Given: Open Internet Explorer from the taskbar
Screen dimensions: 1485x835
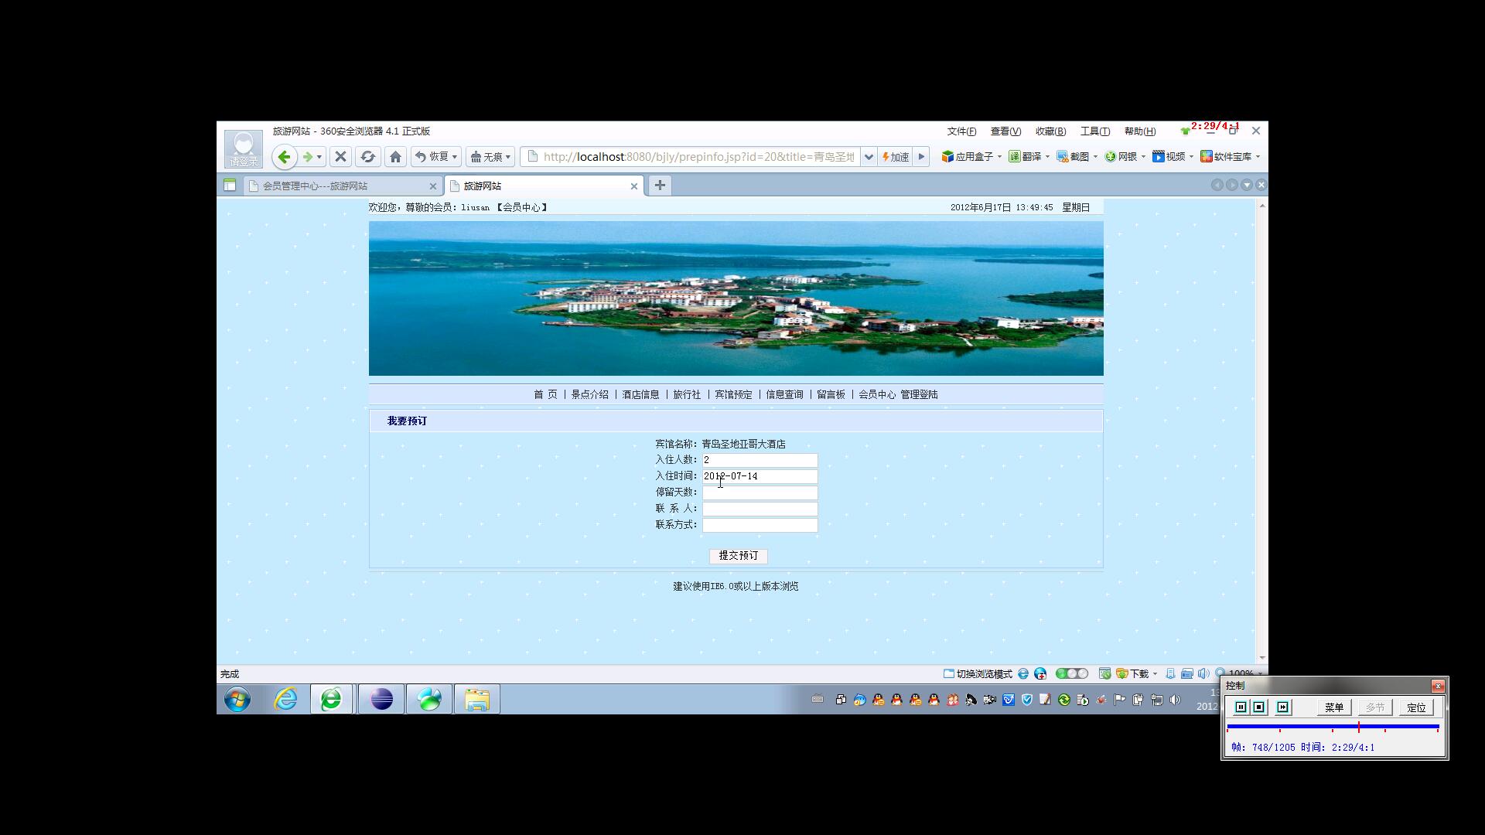Looking at the screenshot, I should [285, 700].
